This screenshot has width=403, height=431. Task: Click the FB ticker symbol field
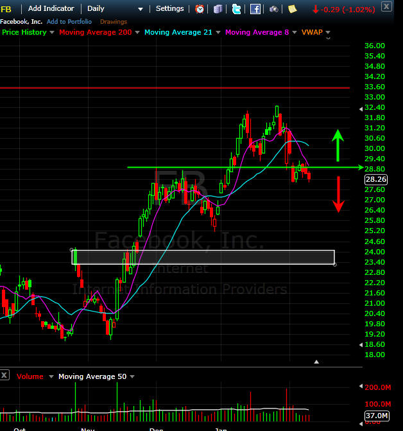click(6, 9)
